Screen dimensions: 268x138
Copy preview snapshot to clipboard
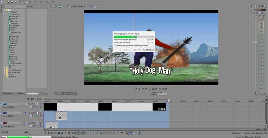tap(94, 6)
